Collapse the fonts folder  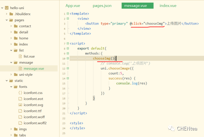pos(11,87)
